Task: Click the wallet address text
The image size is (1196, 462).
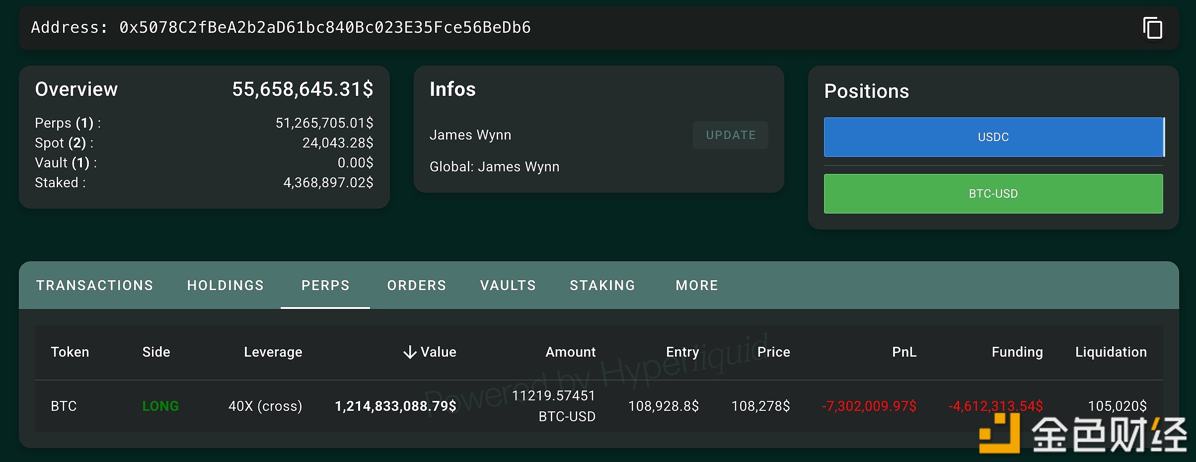Action: (325, 27)
